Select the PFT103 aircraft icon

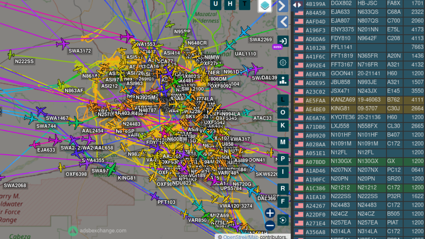(154, 196)
